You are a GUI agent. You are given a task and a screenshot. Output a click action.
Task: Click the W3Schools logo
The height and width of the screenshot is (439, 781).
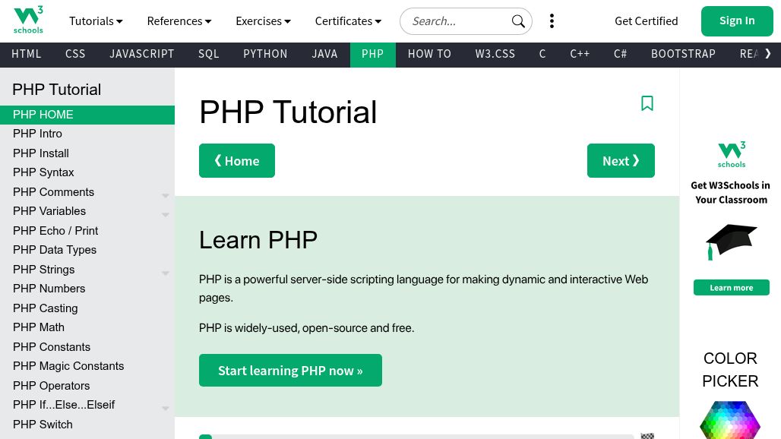[29, 21]
